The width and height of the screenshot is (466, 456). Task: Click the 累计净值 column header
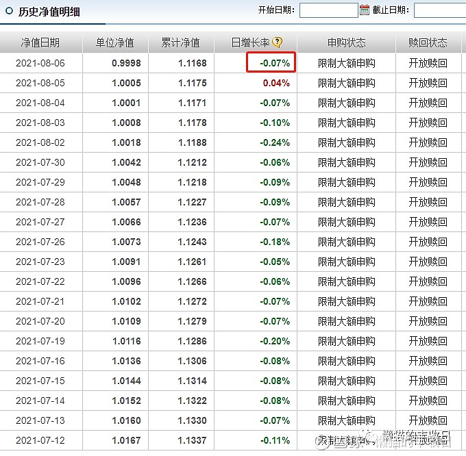[x=180, y=42]
